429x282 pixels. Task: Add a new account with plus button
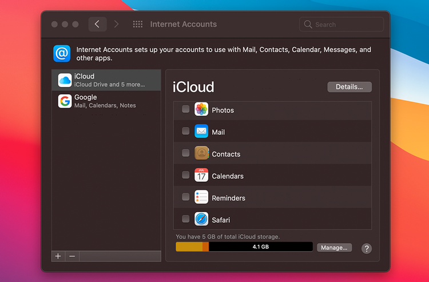coord(58,256)
